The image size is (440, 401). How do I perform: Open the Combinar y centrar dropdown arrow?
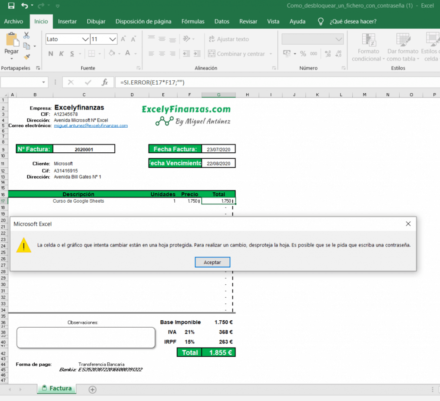[x=271, y=54]
